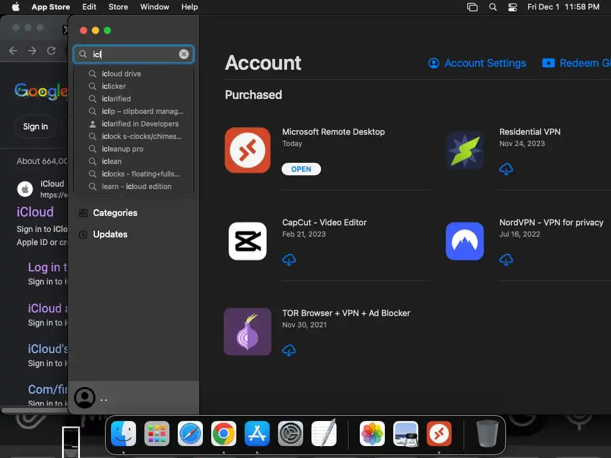
Task: Click Microsoft Remote Desktop app title
Action: [333, 132]
